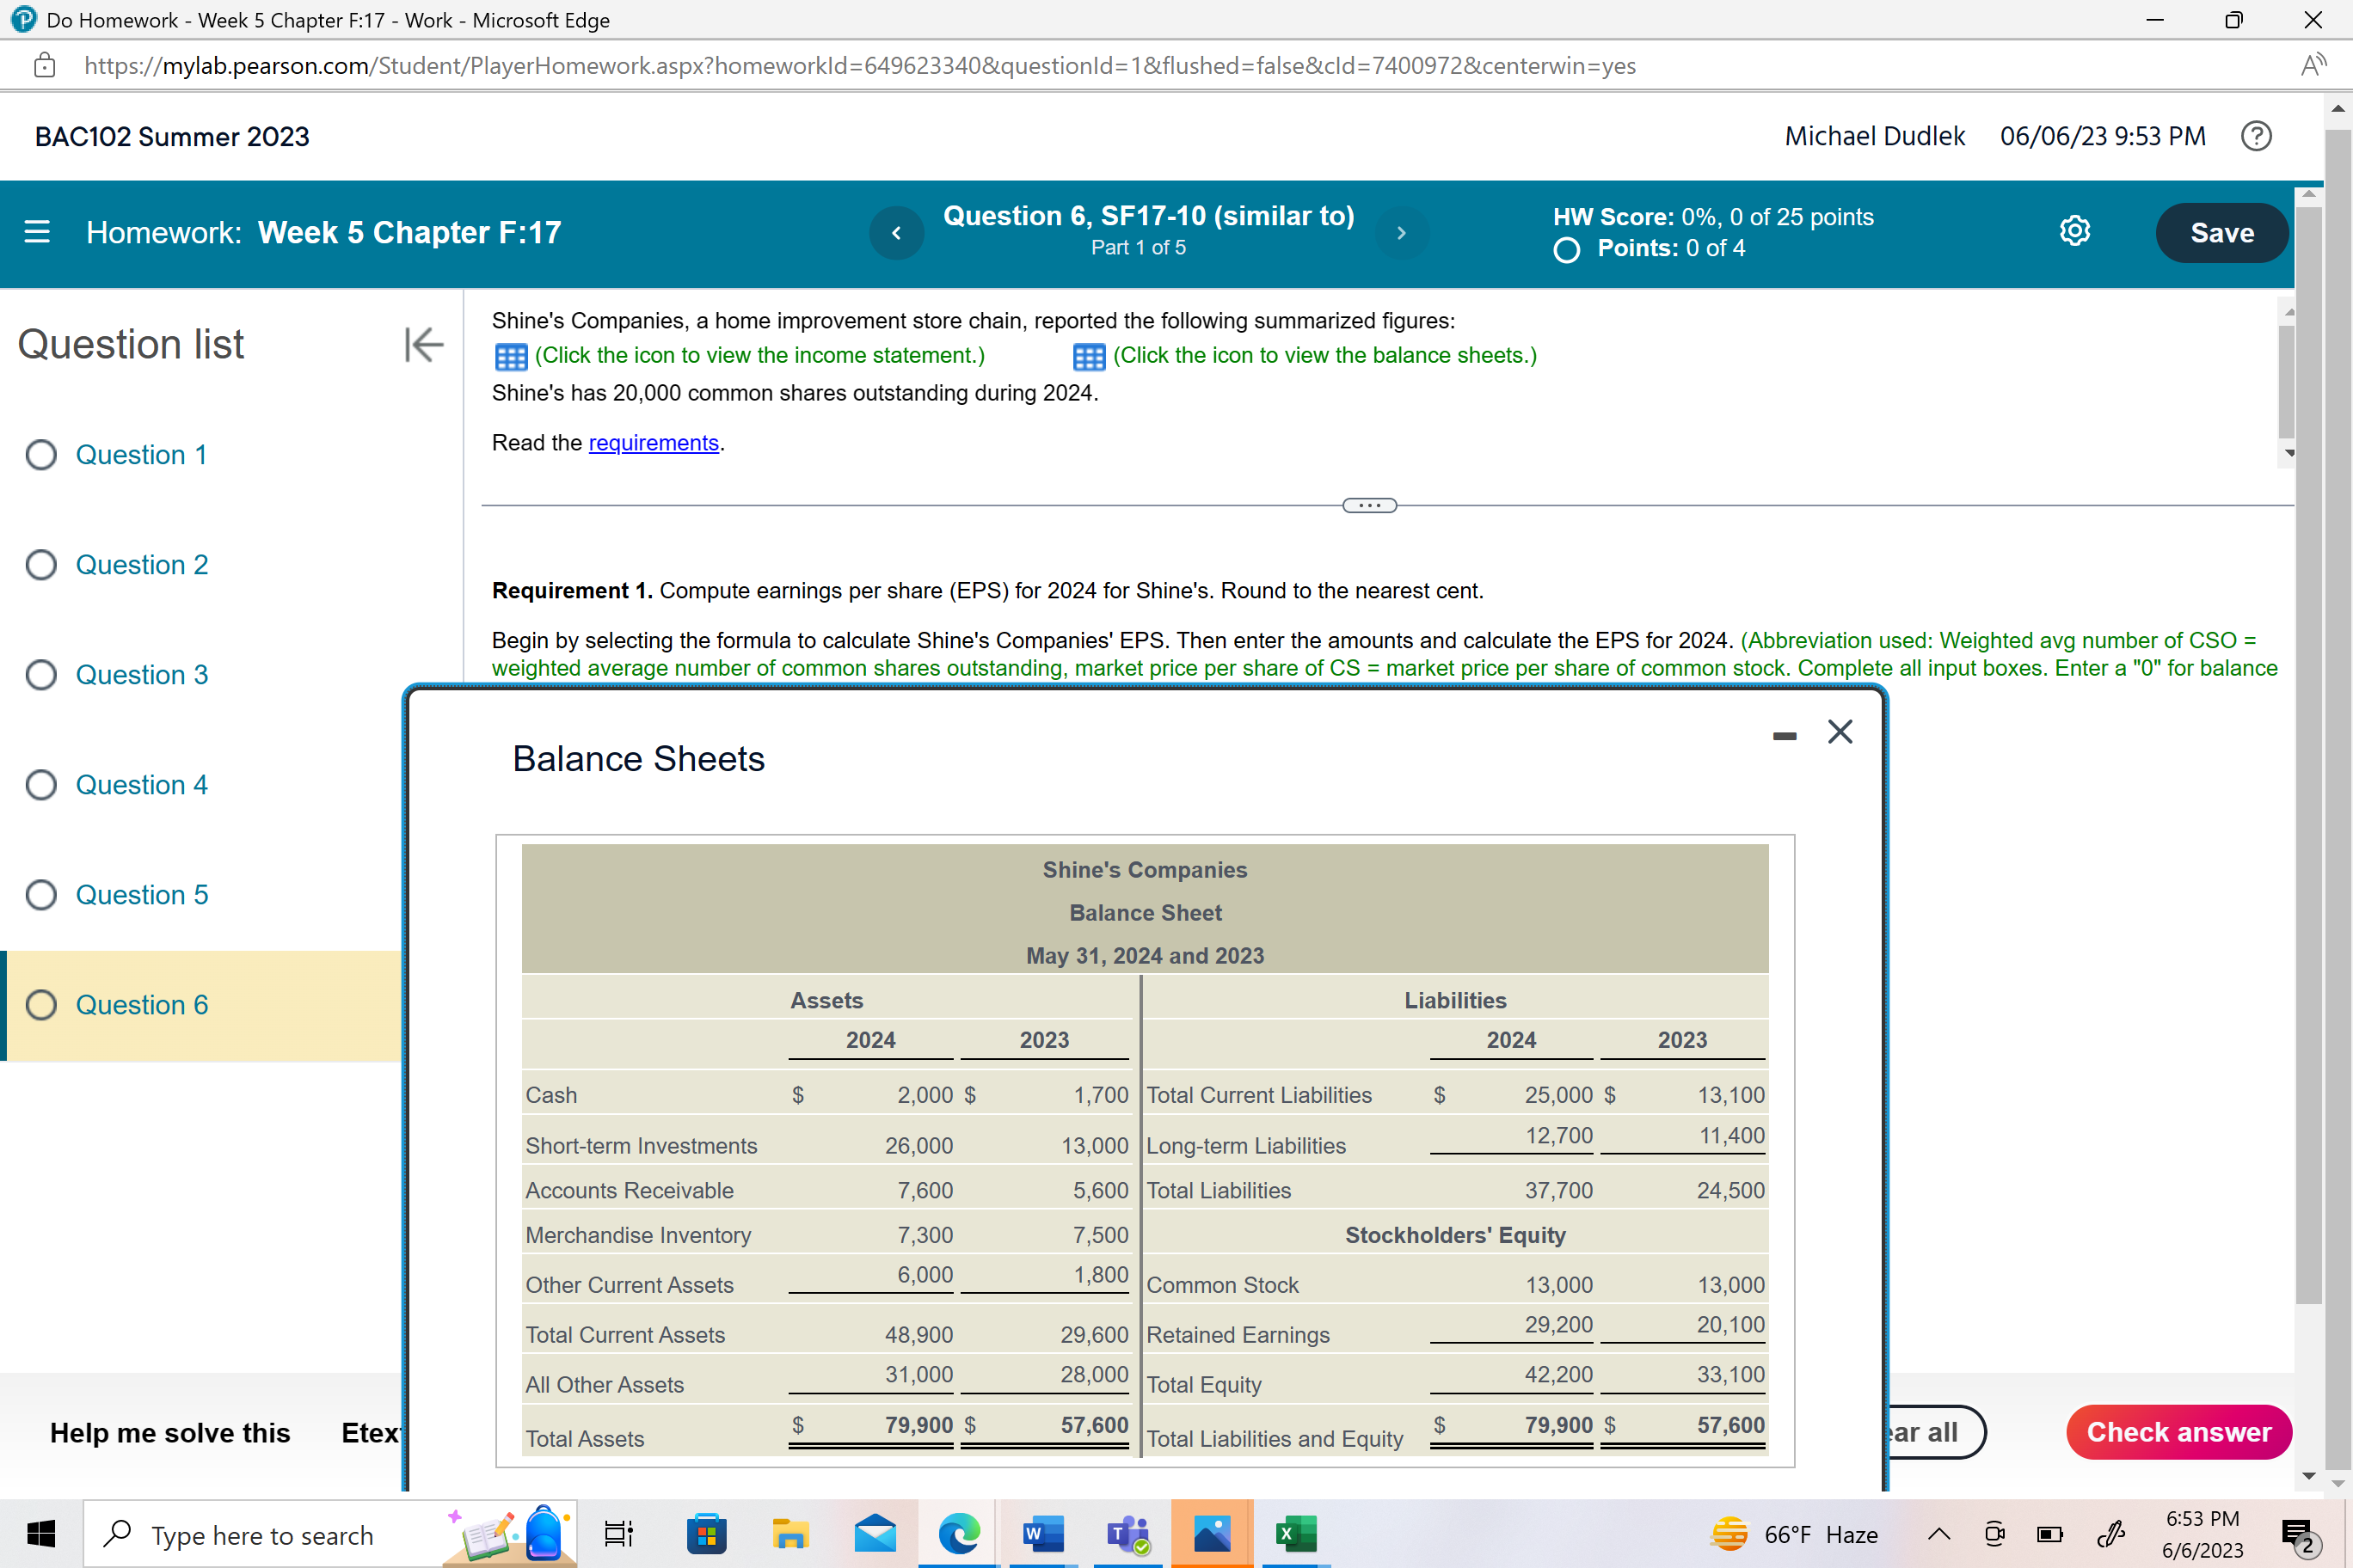Minimize the Balance Sheets popup
Screen dimensions: 2353x1568
click(1784, 736)
